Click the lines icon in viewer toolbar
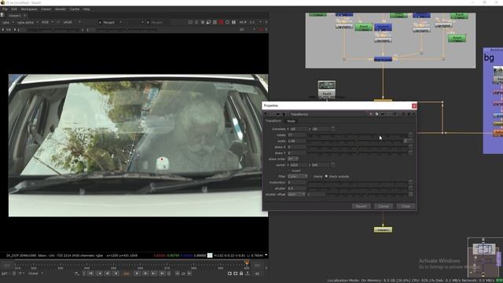The height and width of the screenshot is (283, 503). 196,23
